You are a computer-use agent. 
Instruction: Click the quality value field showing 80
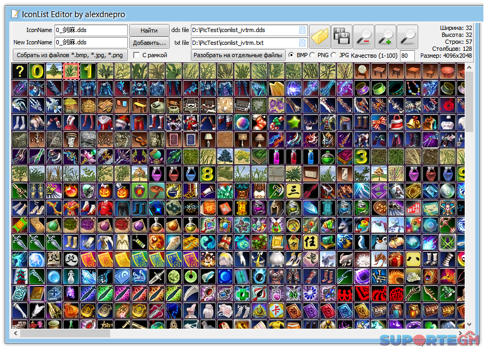[x=407, y=56]
